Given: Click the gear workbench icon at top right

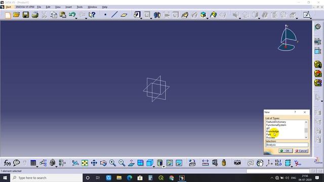Looking at the screenshot, I should [318, 27].
